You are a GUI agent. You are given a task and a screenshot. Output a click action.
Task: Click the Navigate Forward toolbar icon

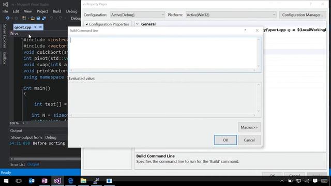point(16,19)
